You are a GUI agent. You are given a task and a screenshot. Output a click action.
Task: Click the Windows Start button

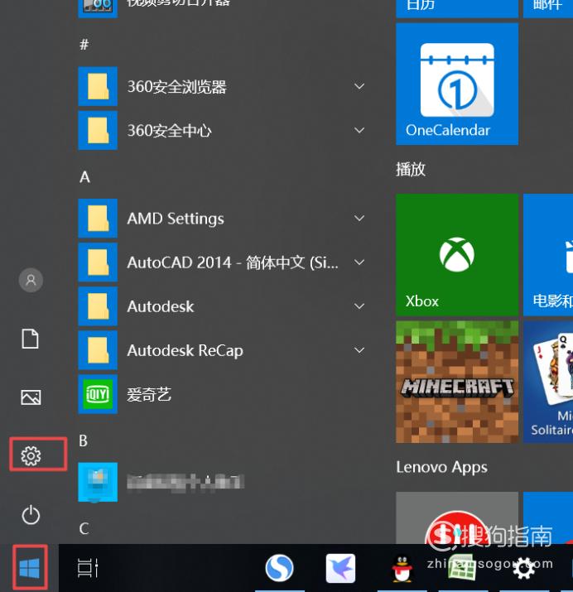(30, 568)
